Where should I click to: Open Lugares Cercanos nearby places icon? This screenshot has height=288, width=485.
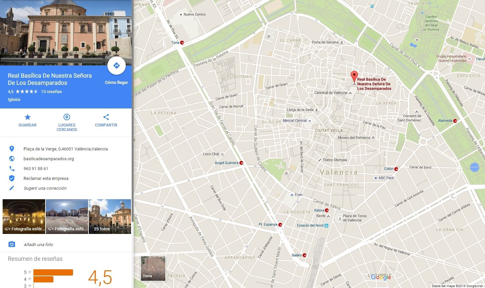(67, 117)
